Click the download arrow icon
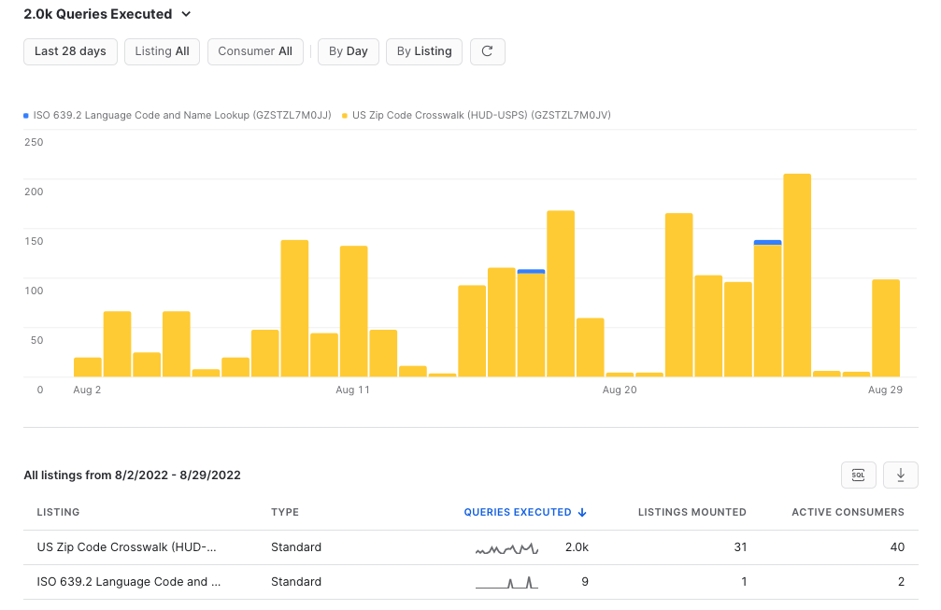 [x=900, y=475]
